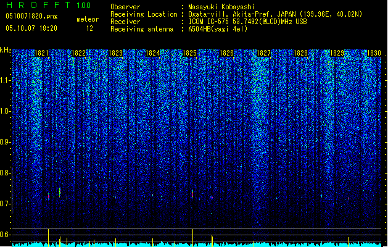
Task: Click the tall yellow level spike below 1821
Action: click(49, 237)
